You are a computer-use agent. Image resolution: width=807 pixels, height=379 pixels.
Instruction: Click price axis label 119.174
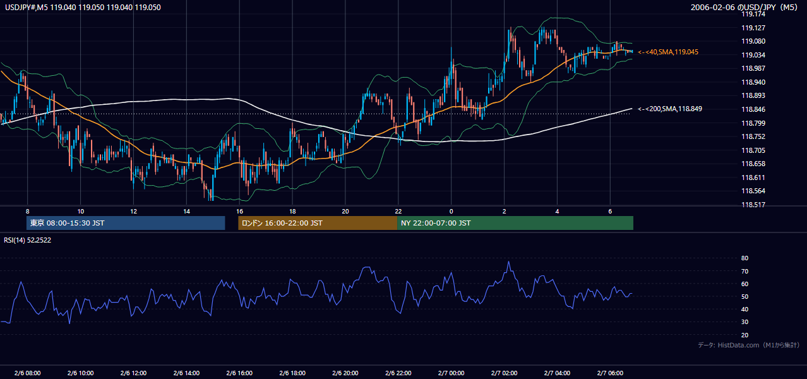753,14
